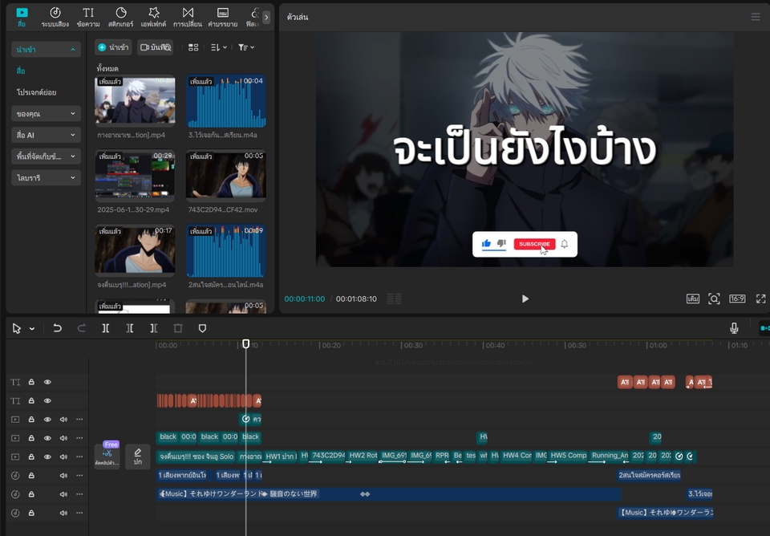
Task: Lock the top text track
Action: pyautogui.click(x=31, y=382)
